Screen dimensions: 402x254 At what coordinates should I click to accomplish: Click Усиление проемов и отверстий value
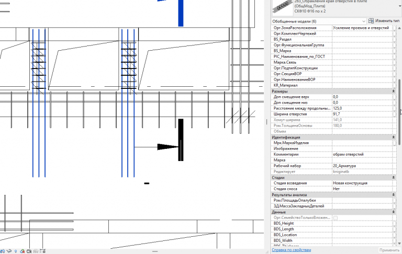(362, 28)
